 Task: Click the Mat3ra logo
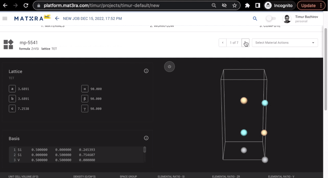[x=32, y=18]
